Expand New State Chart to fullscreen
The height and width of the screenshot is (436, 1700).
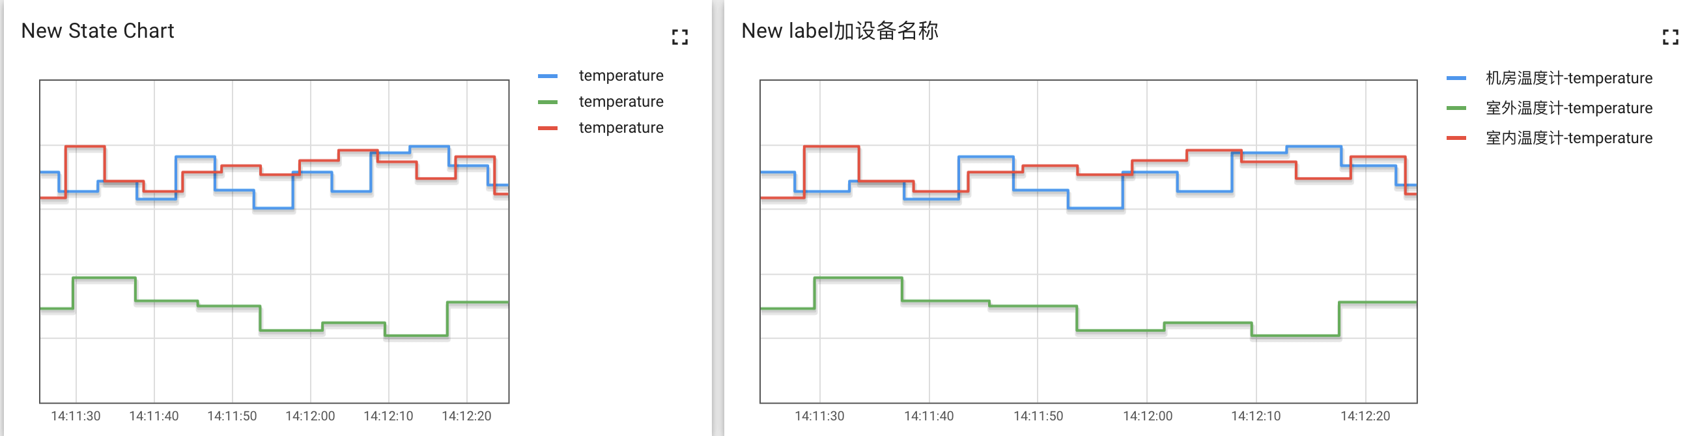[680, 37]
